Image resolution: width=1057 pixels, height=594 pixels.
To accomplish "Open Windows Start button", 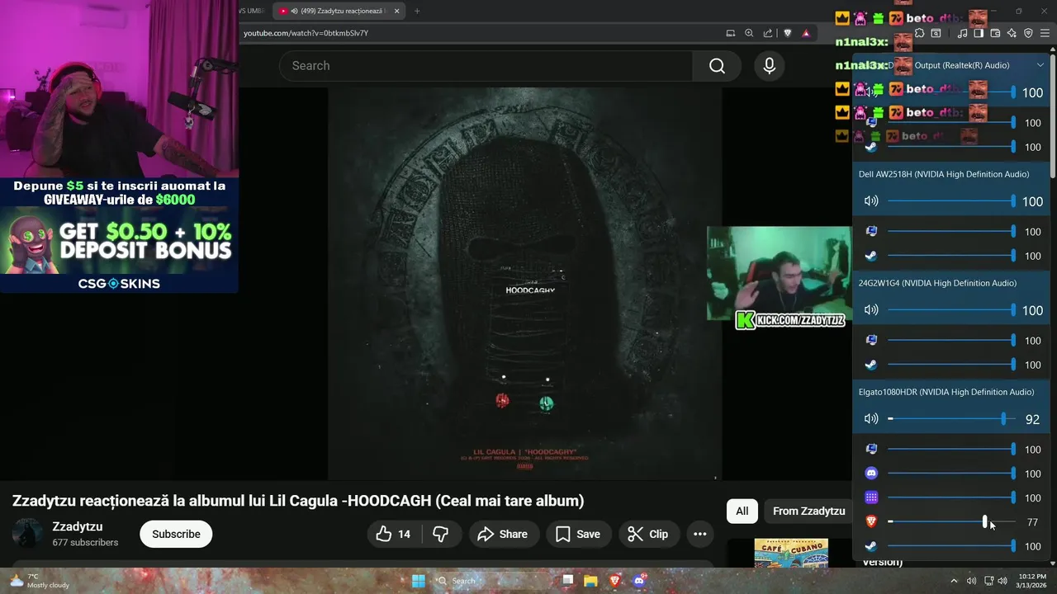I will pyautogui.click(x=419, y=581).
